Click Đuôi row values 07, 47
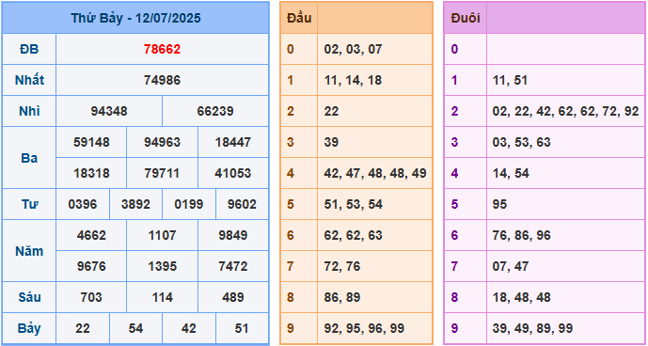This screenshot has height=346, width=648. [511, 266]
